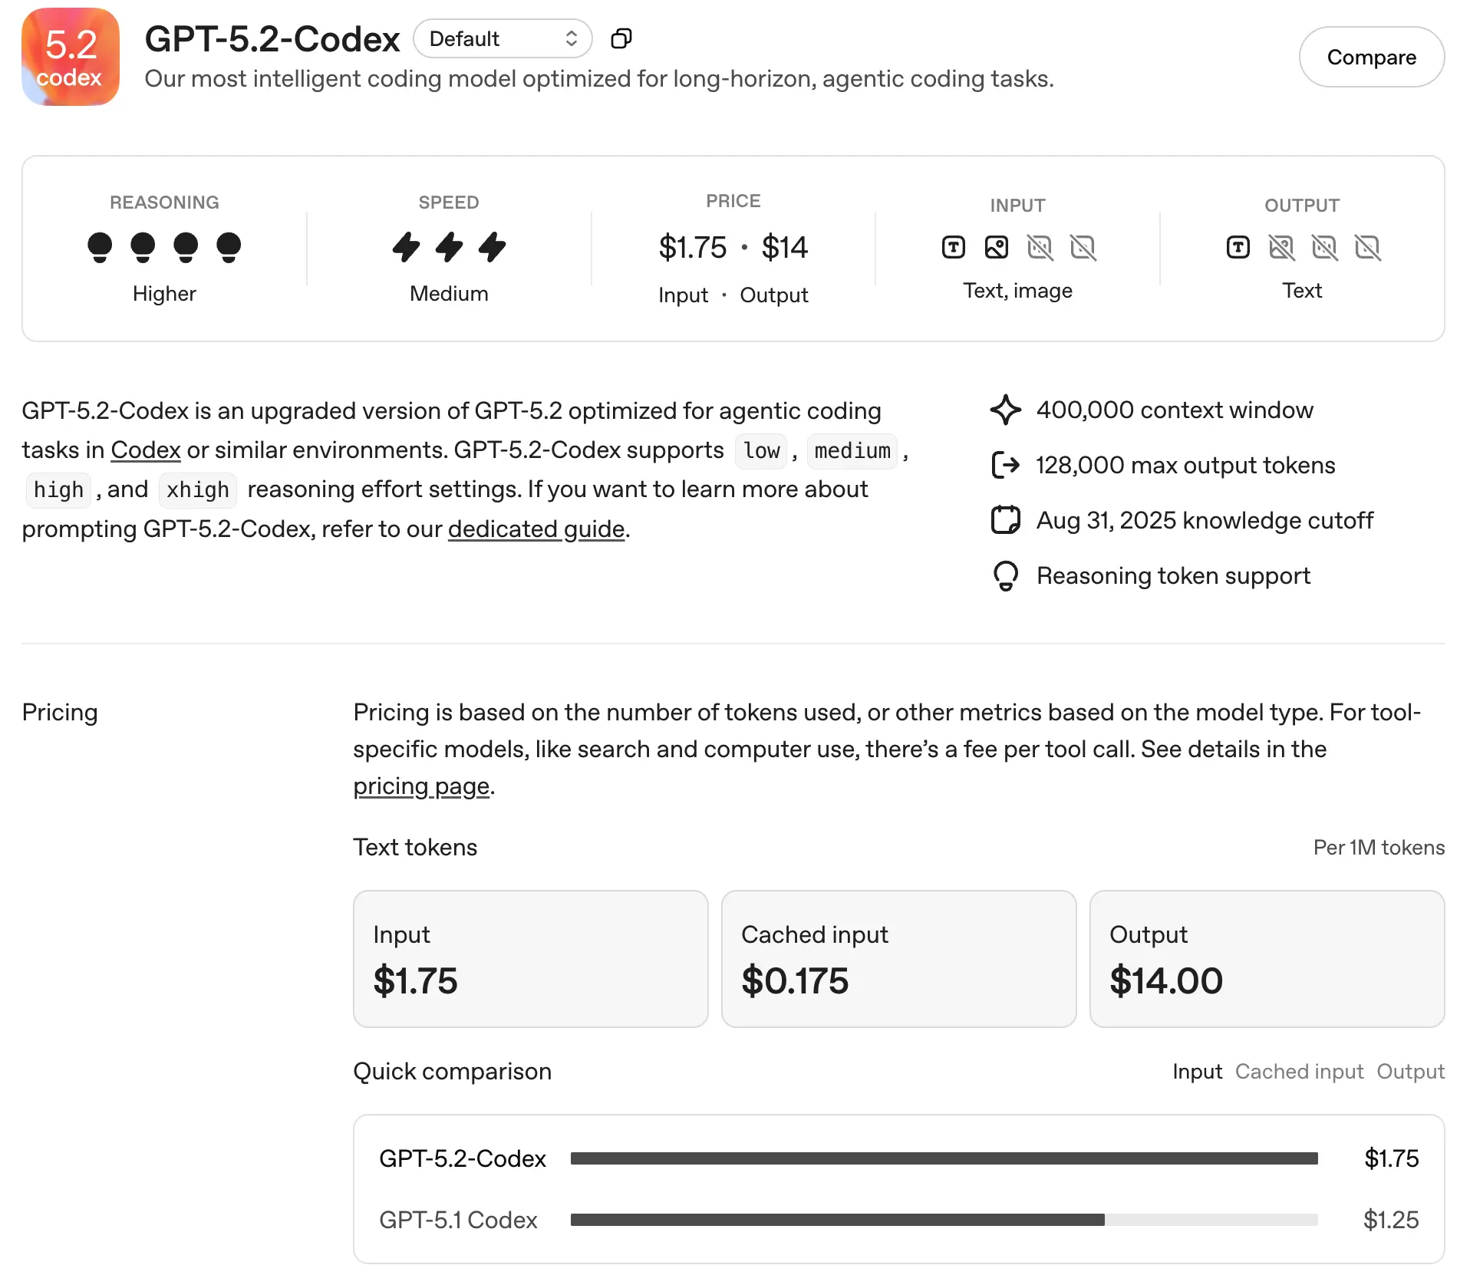Switch quick comparison to Input tab

[x=1197, y=1071]
